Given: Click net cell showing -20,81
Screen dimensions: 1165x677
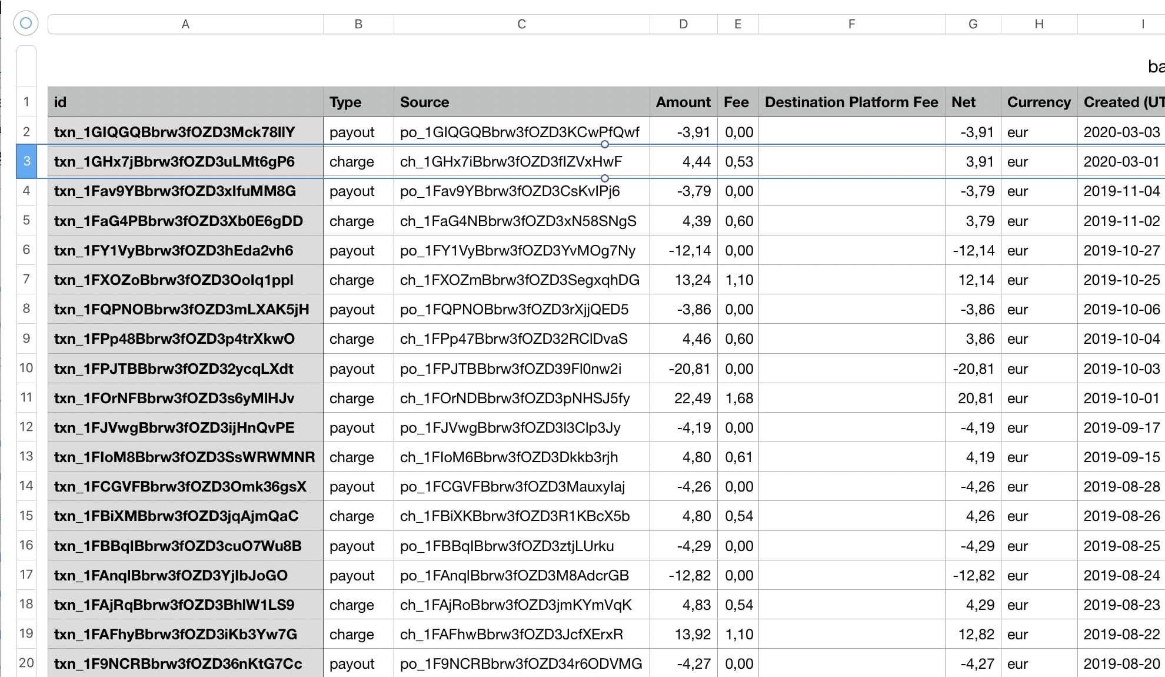Looking at the screenshot, I should tap(973, 369).
